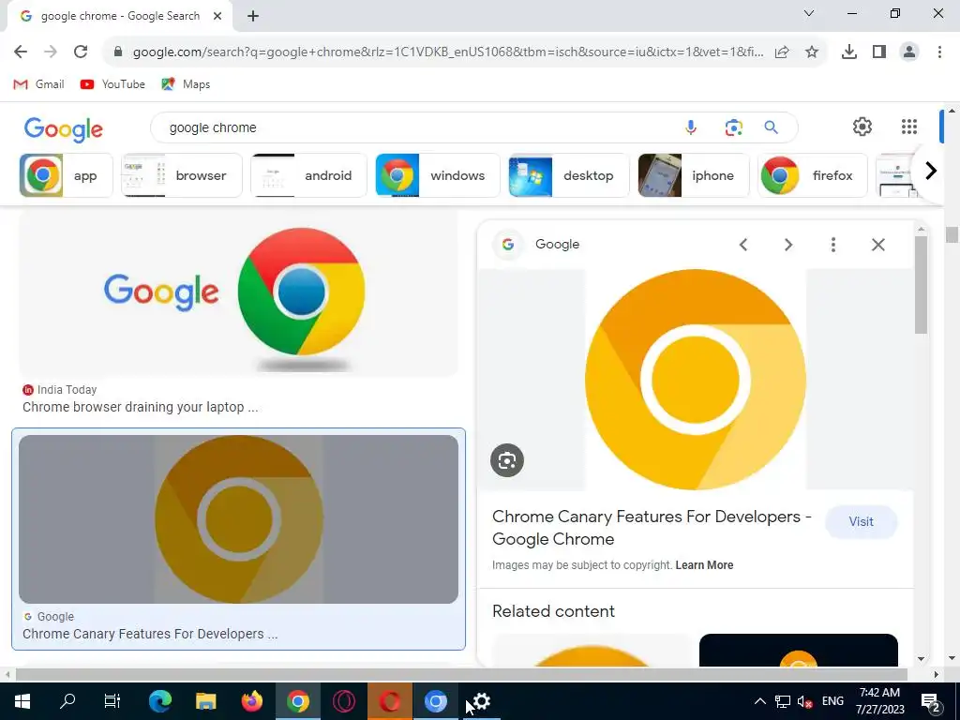Select the 'android' filter chip

(308, 175)
